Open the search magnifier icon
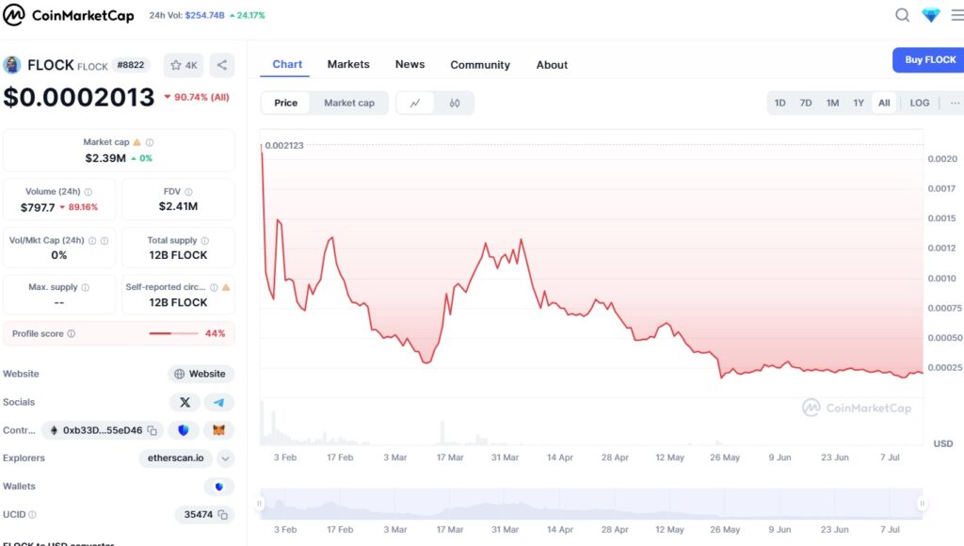964x546 pixels. pos(902,15)
